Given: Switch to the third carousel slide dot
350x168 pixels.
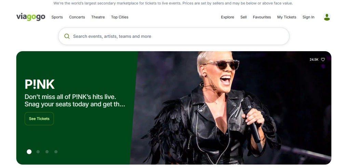Looking at the screenshot, I should 47,152.
